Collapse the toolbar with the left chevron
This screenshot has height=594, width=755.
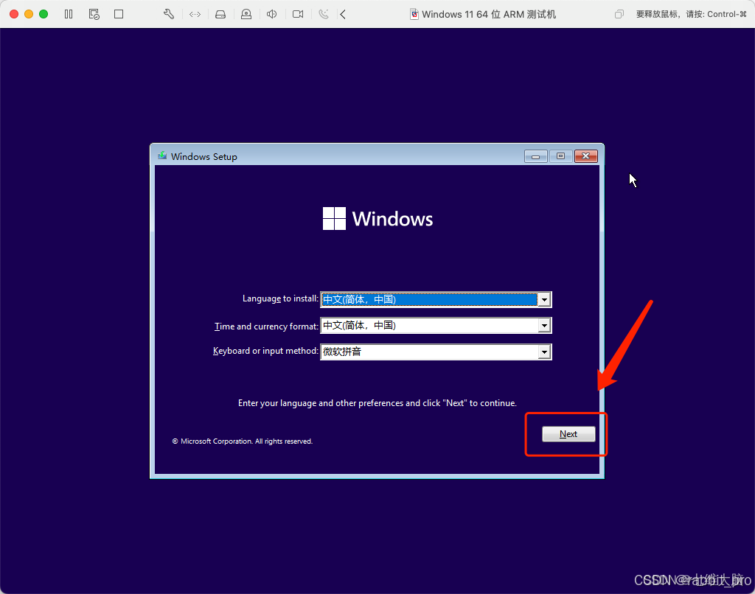click(x=343, y=14)
